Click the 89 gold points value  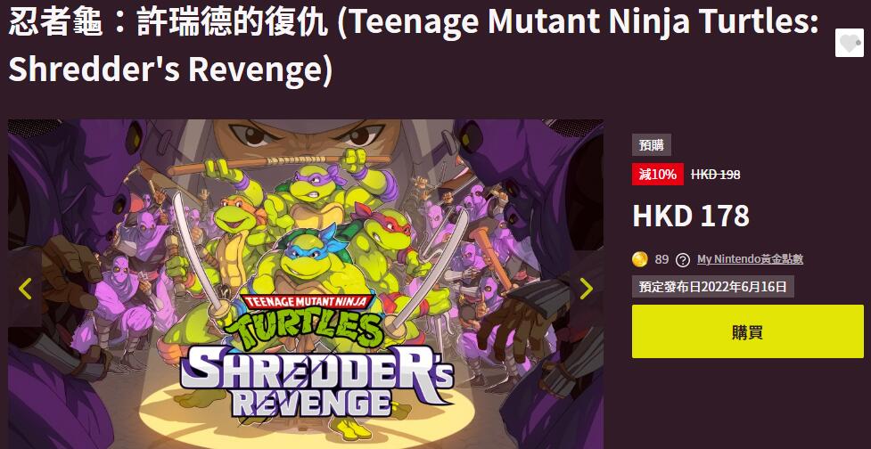(x=661, y=259)
